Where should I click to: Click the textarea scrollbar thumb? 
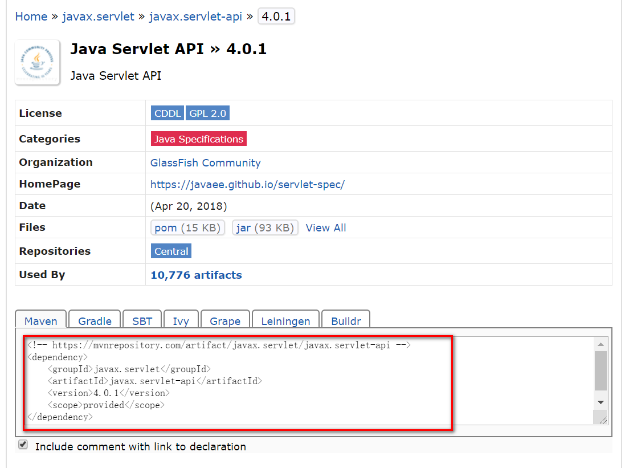click(601, 371)
